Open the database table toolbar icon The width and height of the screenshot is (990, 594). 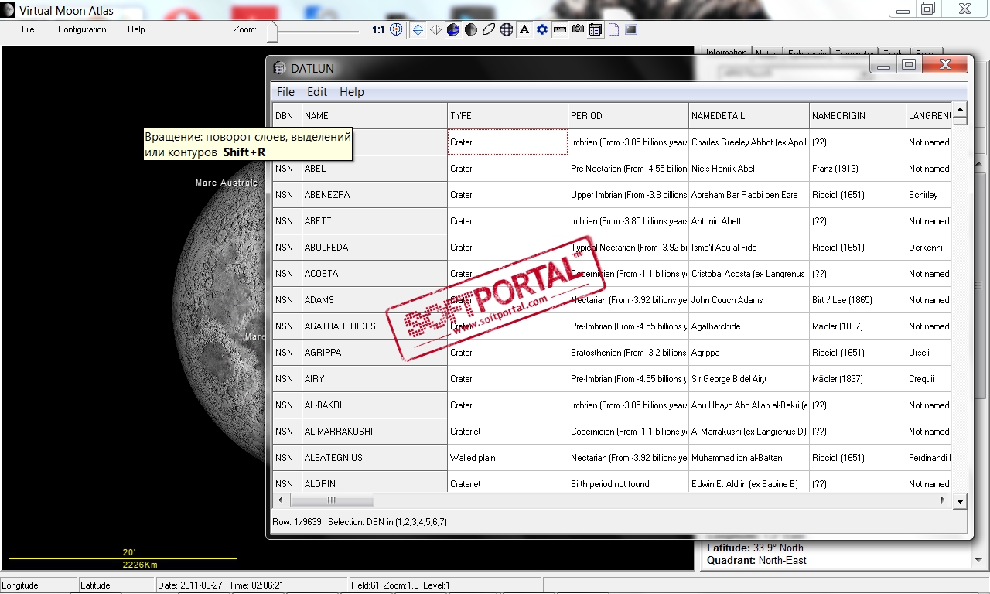596,30
